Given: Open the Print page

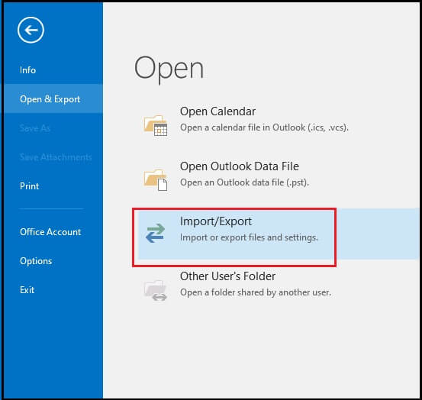Looking at the screenshot, I should tap(29, 186).
